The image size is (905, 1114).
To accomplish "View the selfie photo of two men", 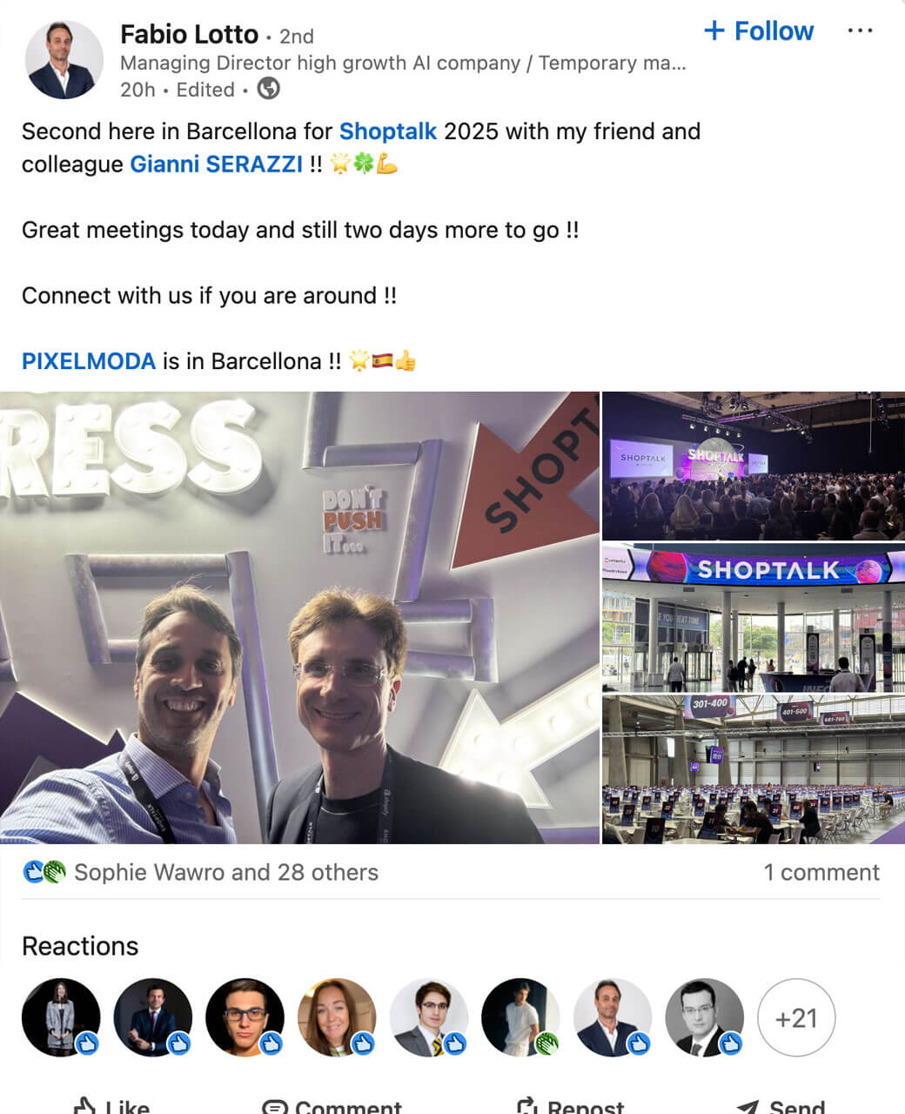I will tap(299, 617).
